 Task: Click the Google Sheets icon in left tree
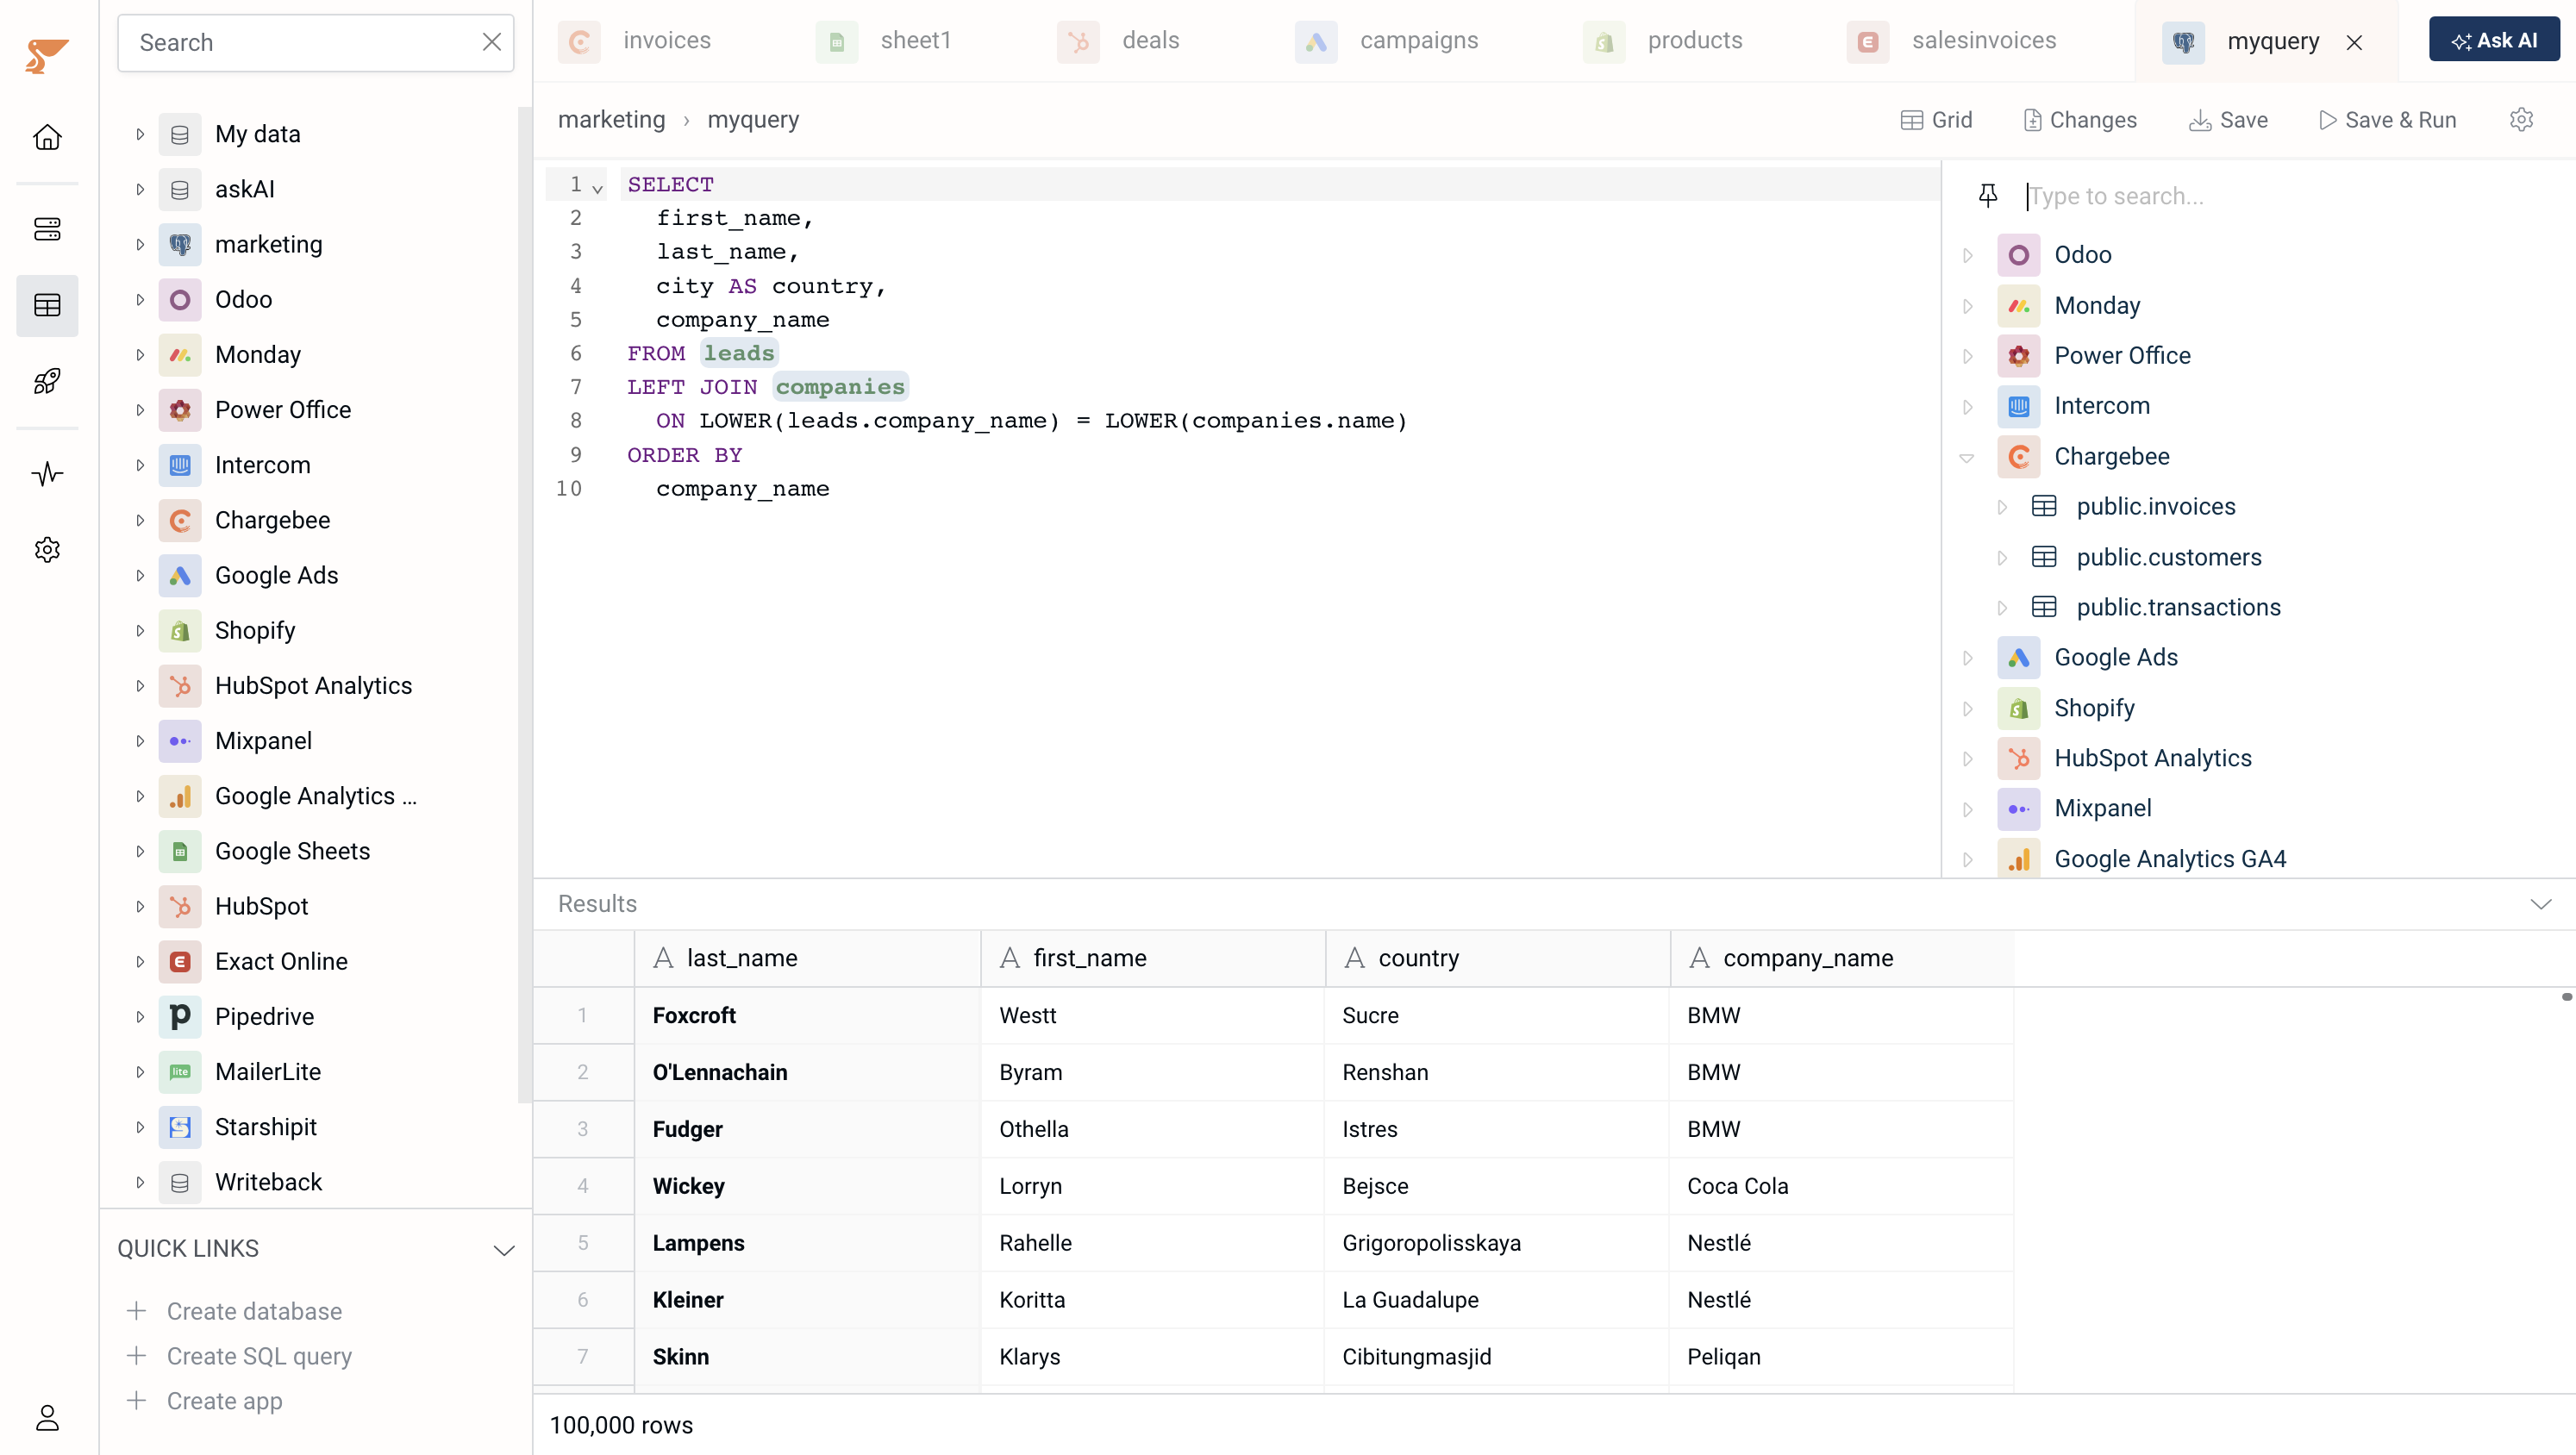click(x=180, y=851)
